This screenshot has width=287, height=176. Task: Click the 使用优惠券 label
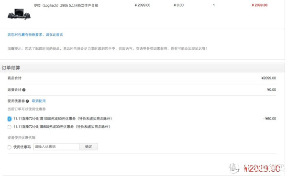pos(16,101)
